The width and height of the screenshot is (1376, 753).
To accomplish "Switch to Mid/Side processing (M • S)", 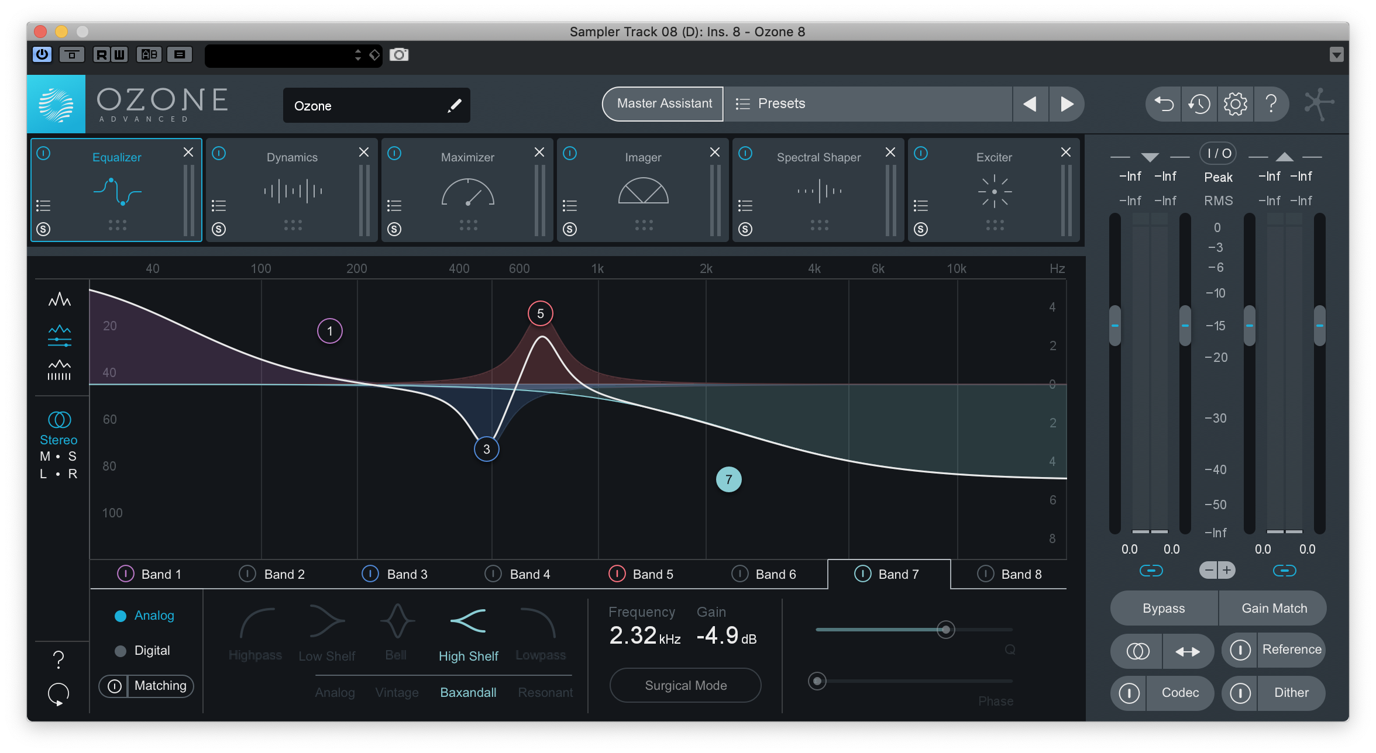I will coord(59,457).
